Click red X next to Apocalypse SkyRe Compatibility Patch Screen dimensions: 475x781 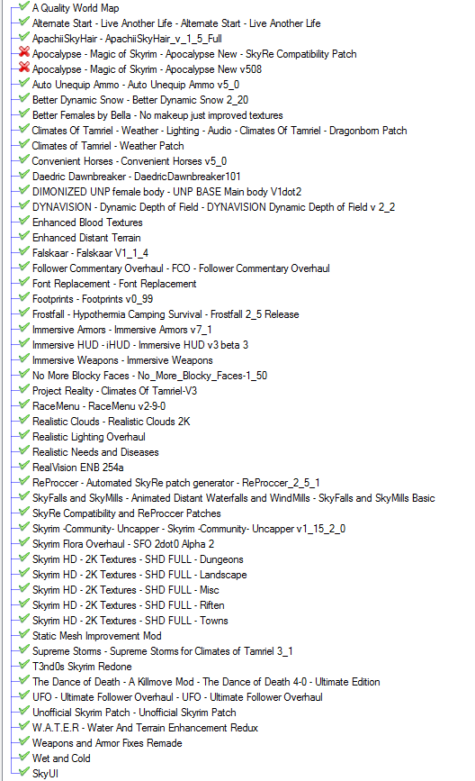click(x=24, y=52)
